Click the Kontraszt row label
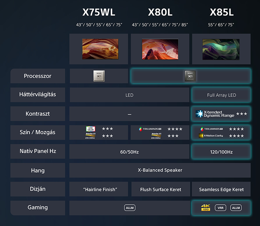The width and height of the screenshot is (260, 226). pos(38,114)
